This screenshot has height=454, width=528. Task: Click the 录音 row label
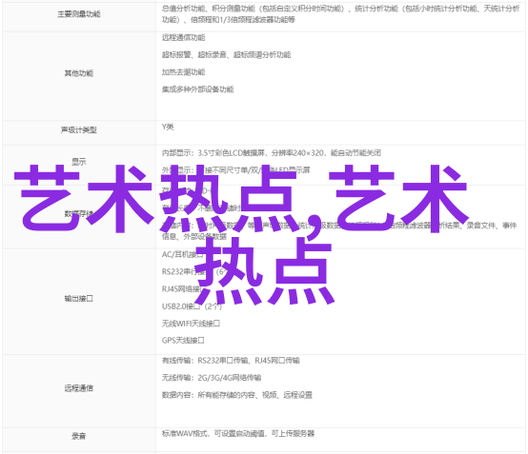tap(79, 436)
